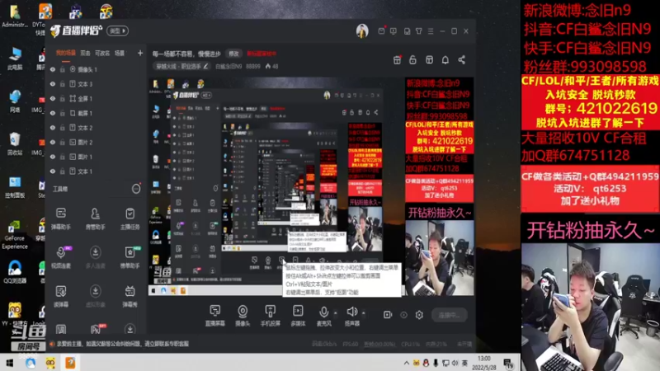Edit the 穿越火线 category selector
The width and height of the screenshot is (660, 371).
181,66
